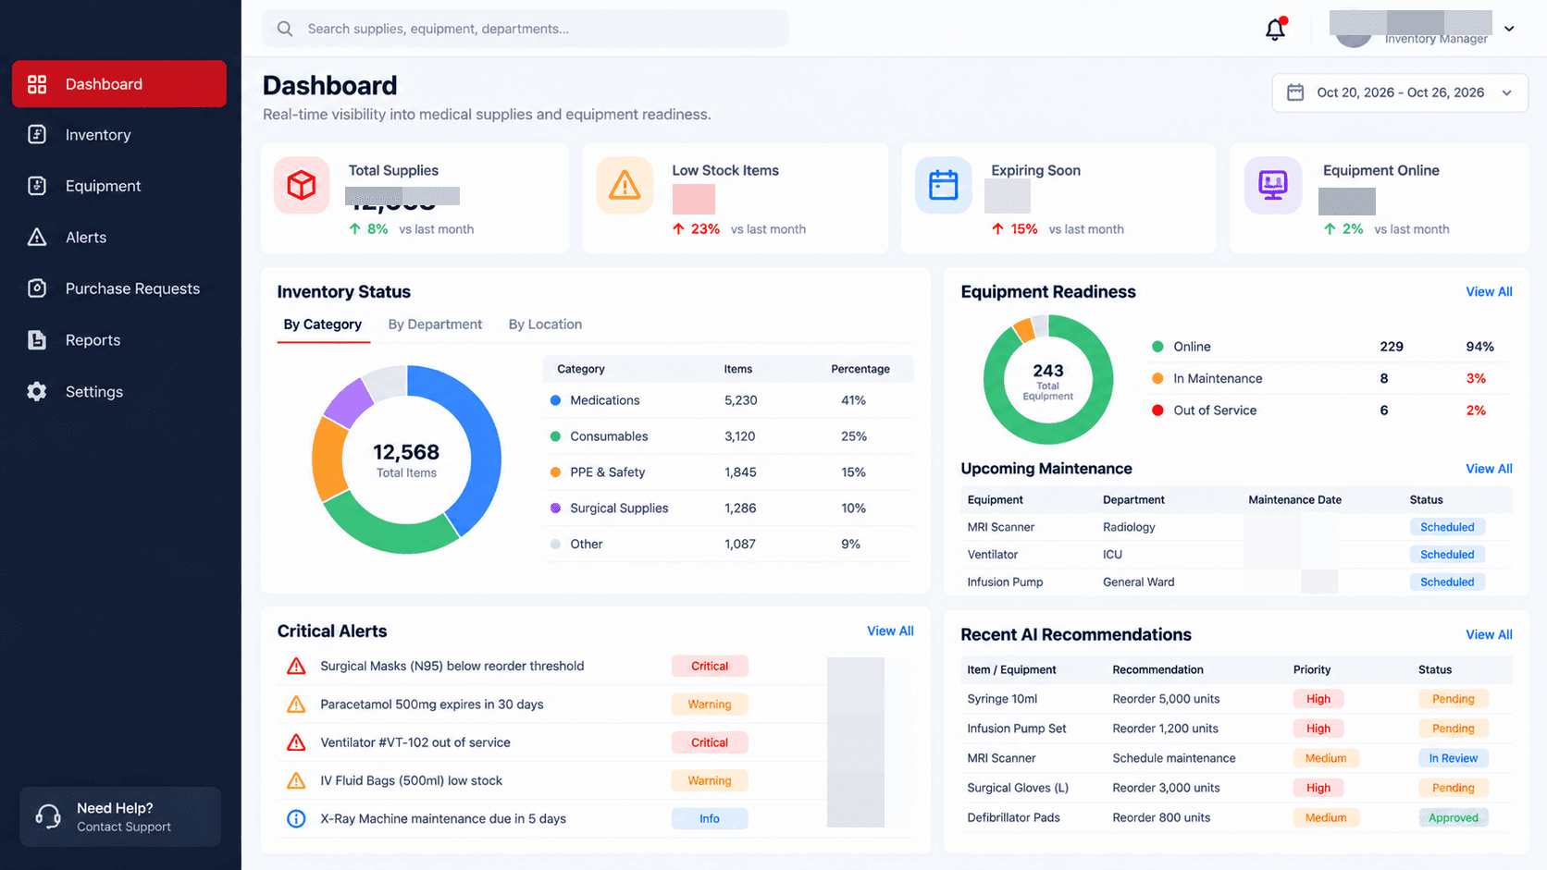Focus the search supplies input field
Image resolution: width=1547 pixels, height=870 pixels.
(526, 29)
